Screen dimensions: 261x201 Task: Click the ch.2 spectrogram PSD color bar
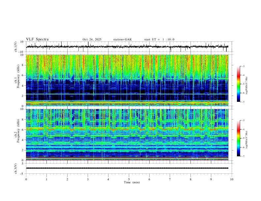[238, 138]
